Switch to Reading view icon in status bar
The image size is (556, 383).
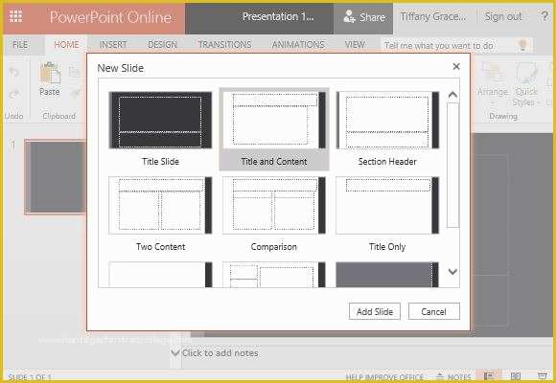[x=516, y=376]
